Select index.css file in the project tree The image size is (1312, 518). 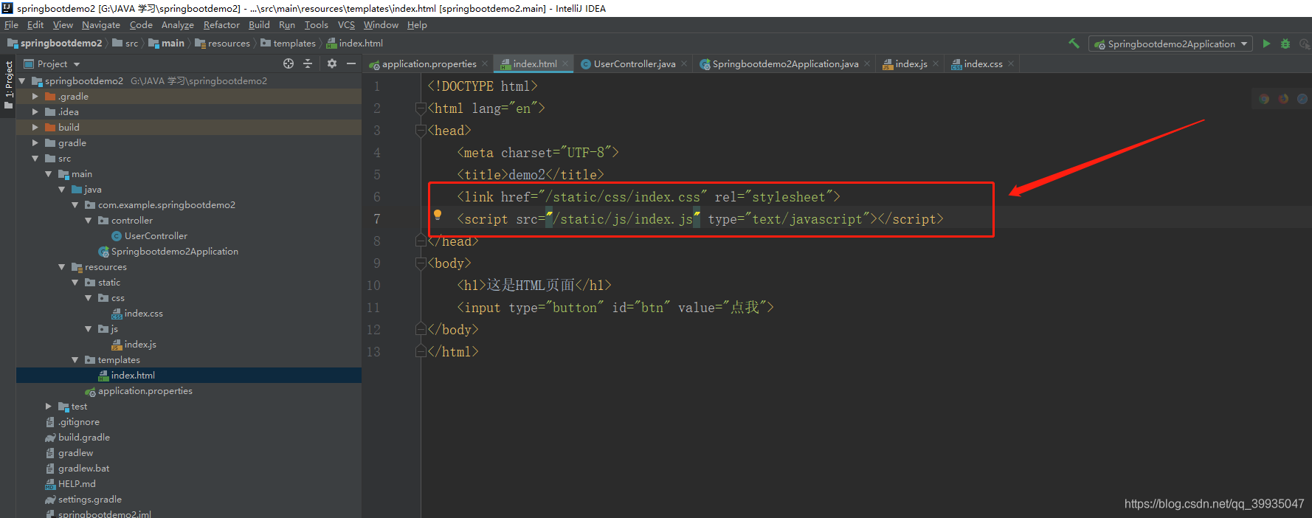coord(137,314)
